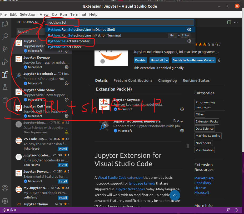Open the Search view in activity bar
244x214 pixels.
point(5,36)
